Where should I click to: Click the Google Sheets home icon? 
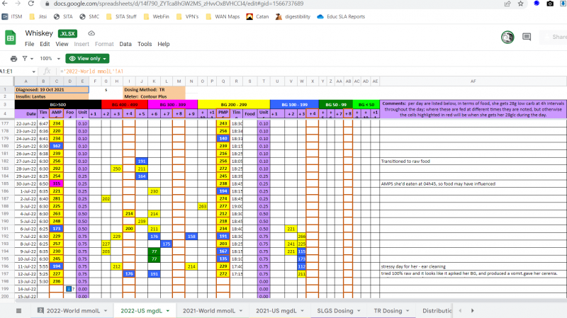[11, 38]
